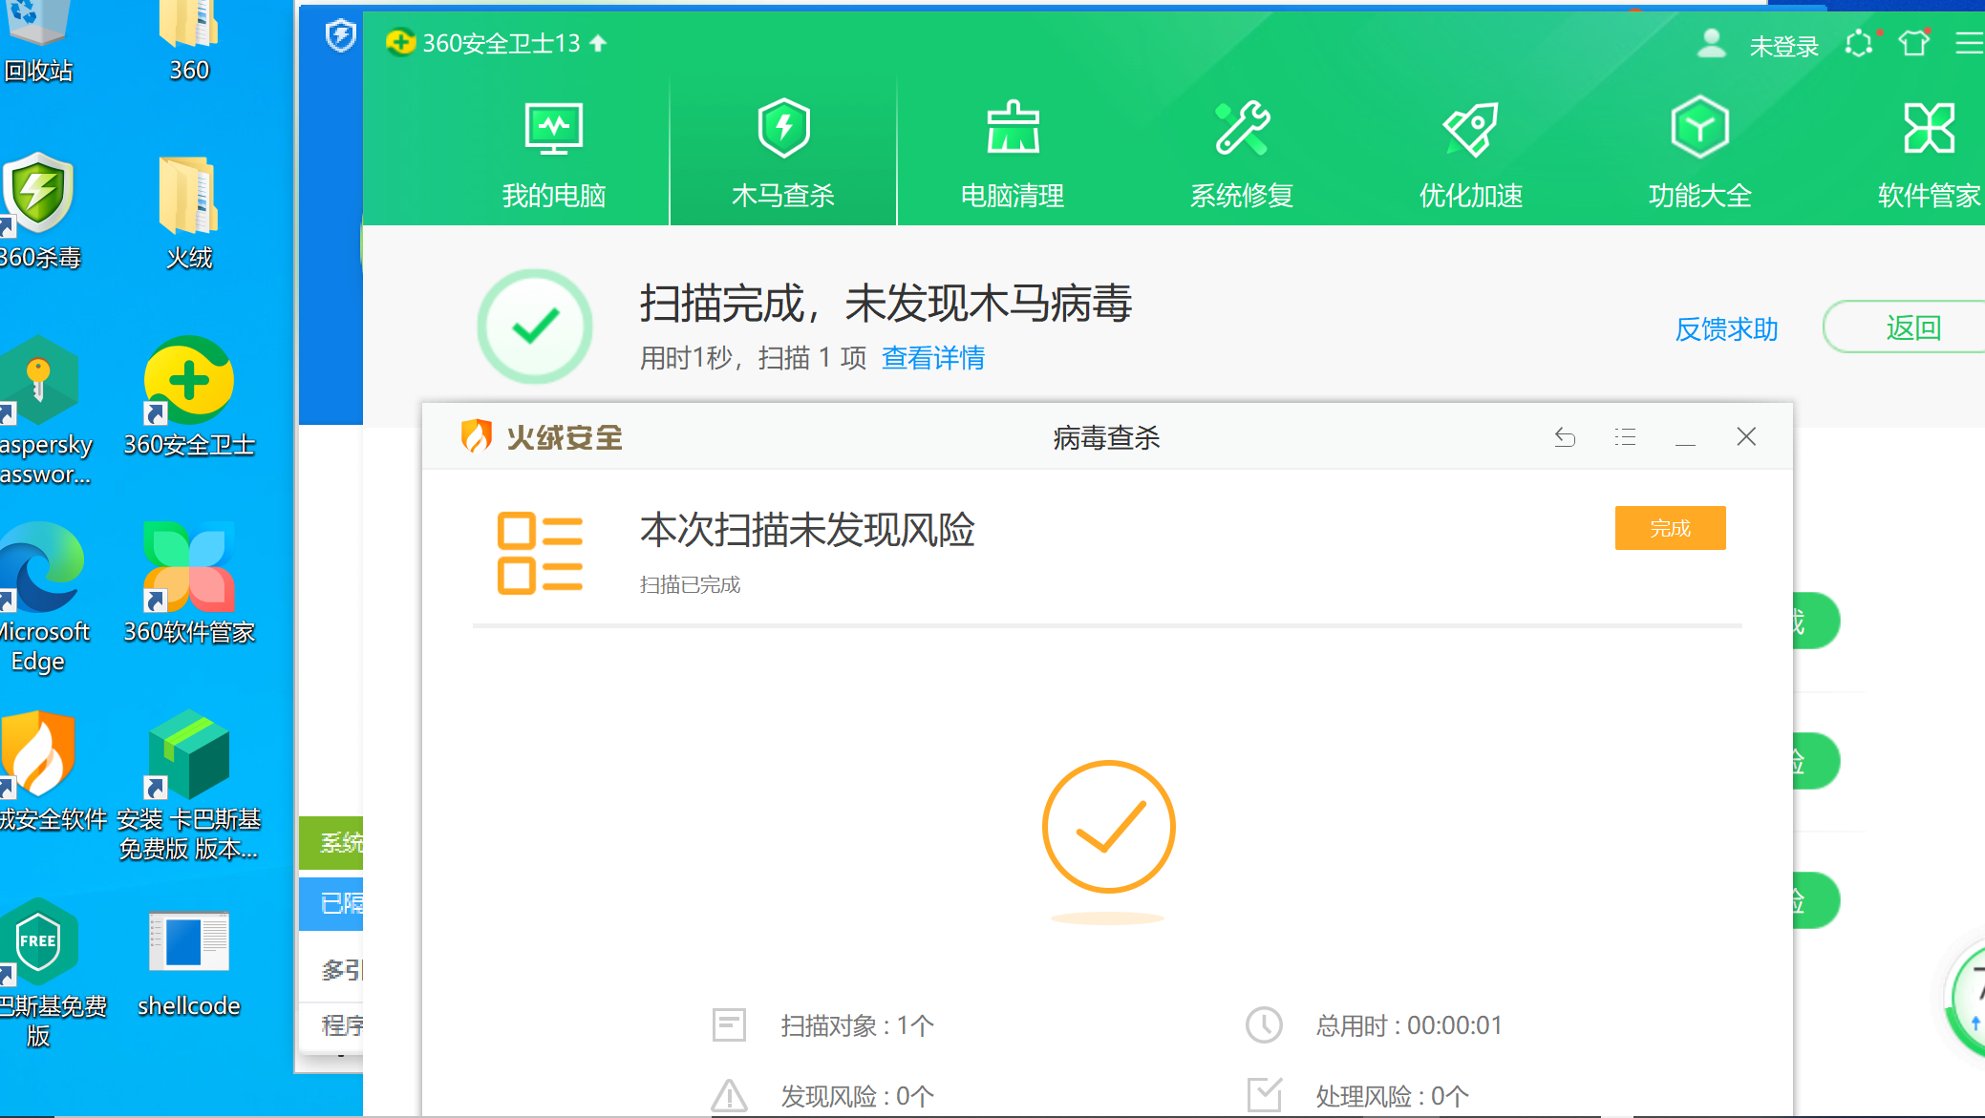This screenshot has width=1985, height=1118.
Task: Open Huorong list menu icon
Action: point(1625,437)
